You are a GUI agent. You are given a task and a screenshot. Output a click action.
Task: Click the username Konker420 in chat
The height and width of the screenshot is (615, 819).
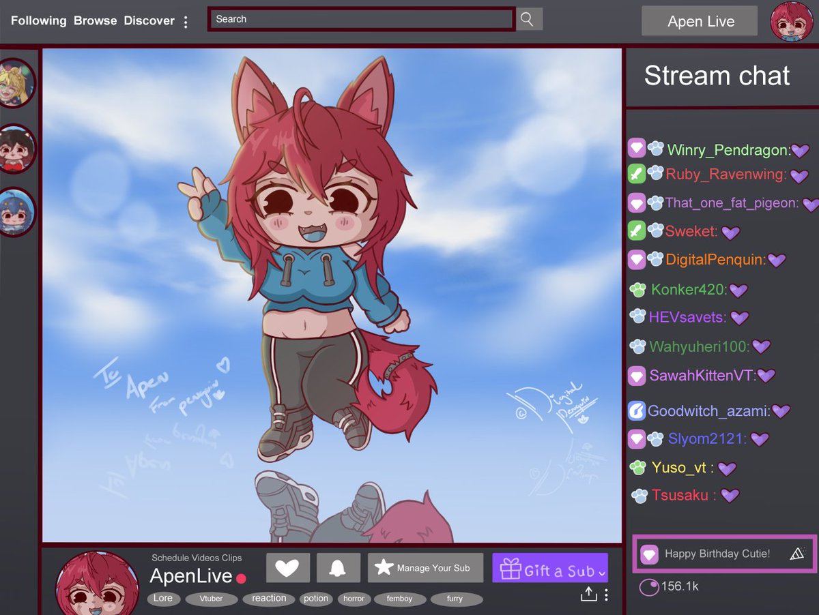click(x=687, y=290)
